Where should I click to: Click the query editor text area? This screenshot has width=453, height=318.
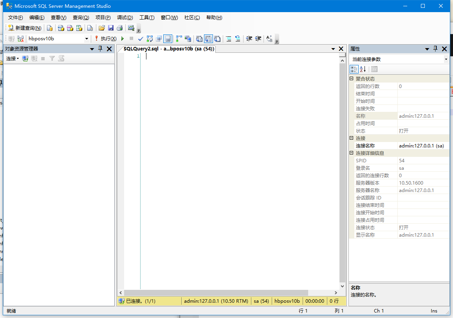240,171
